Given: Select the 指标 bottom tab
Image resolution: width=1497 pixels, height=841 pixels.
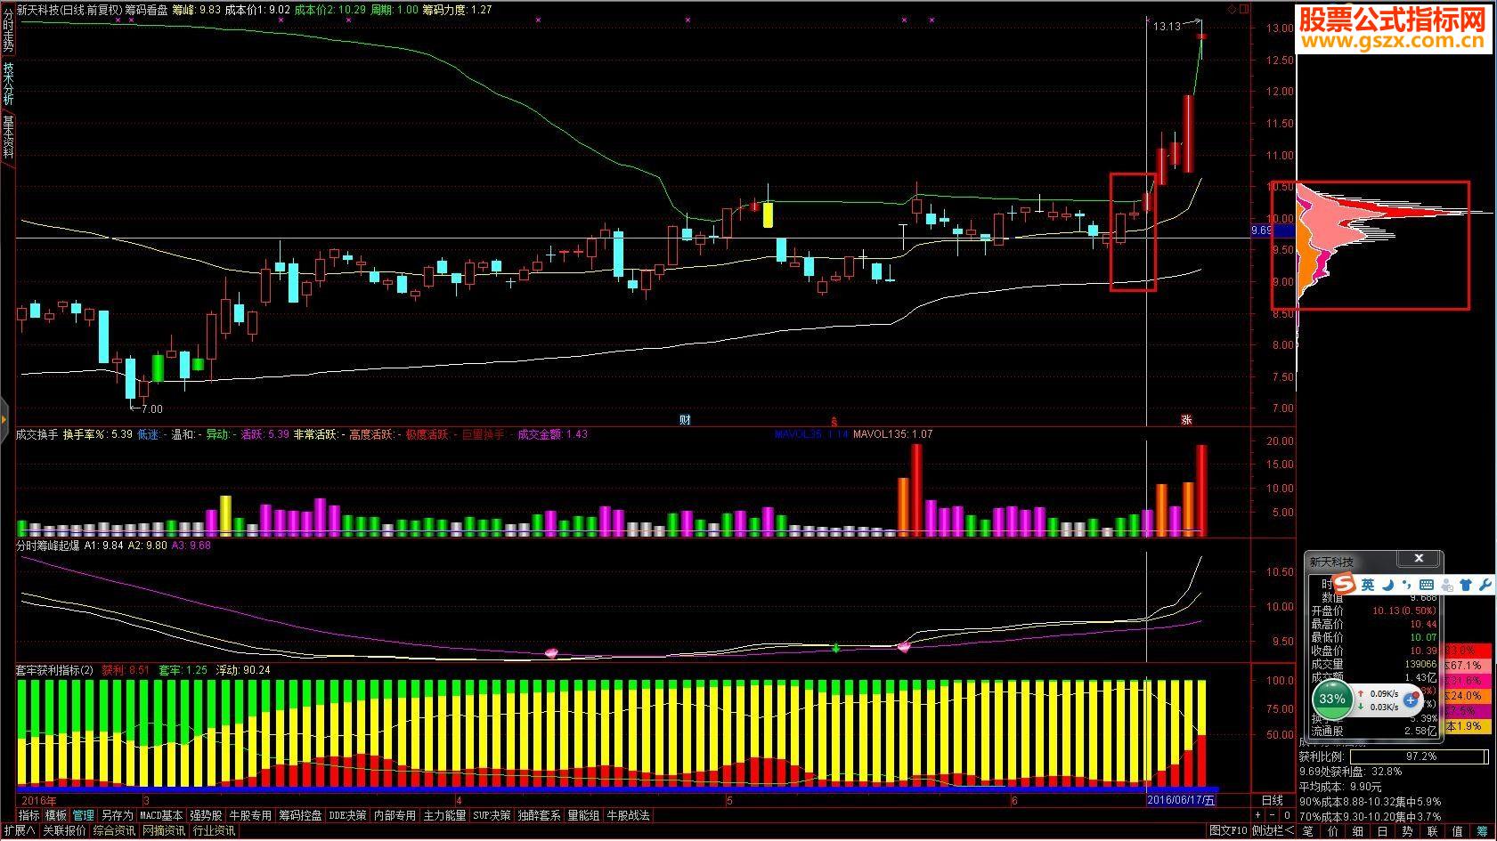Looking at the screenshot, I should pyautogui.click(x=29, y=815).
